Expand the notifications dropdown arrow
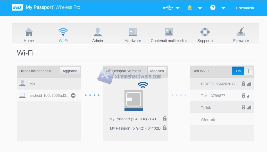 pyautogui.click(x=200, y=8)
